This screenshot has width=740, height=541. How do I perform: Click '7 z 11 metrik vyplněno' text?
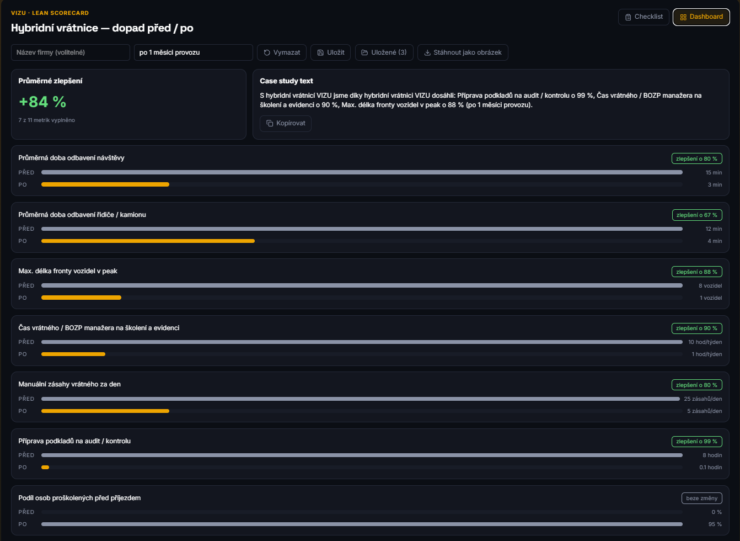pos(47,120)
